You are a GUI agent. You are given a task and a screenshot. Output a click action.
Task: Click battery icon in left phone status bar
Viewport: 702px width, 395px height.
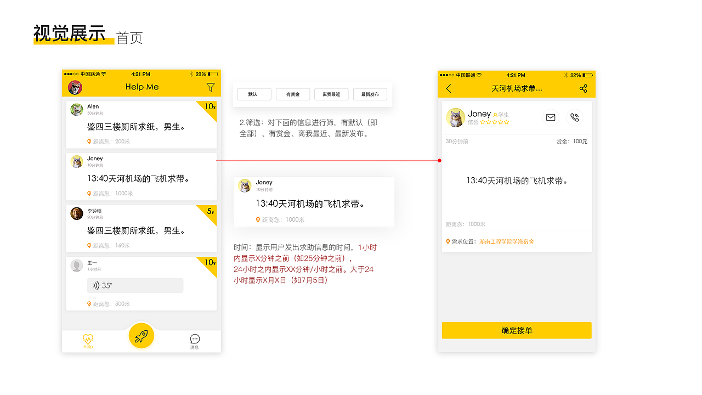(213, 74)
